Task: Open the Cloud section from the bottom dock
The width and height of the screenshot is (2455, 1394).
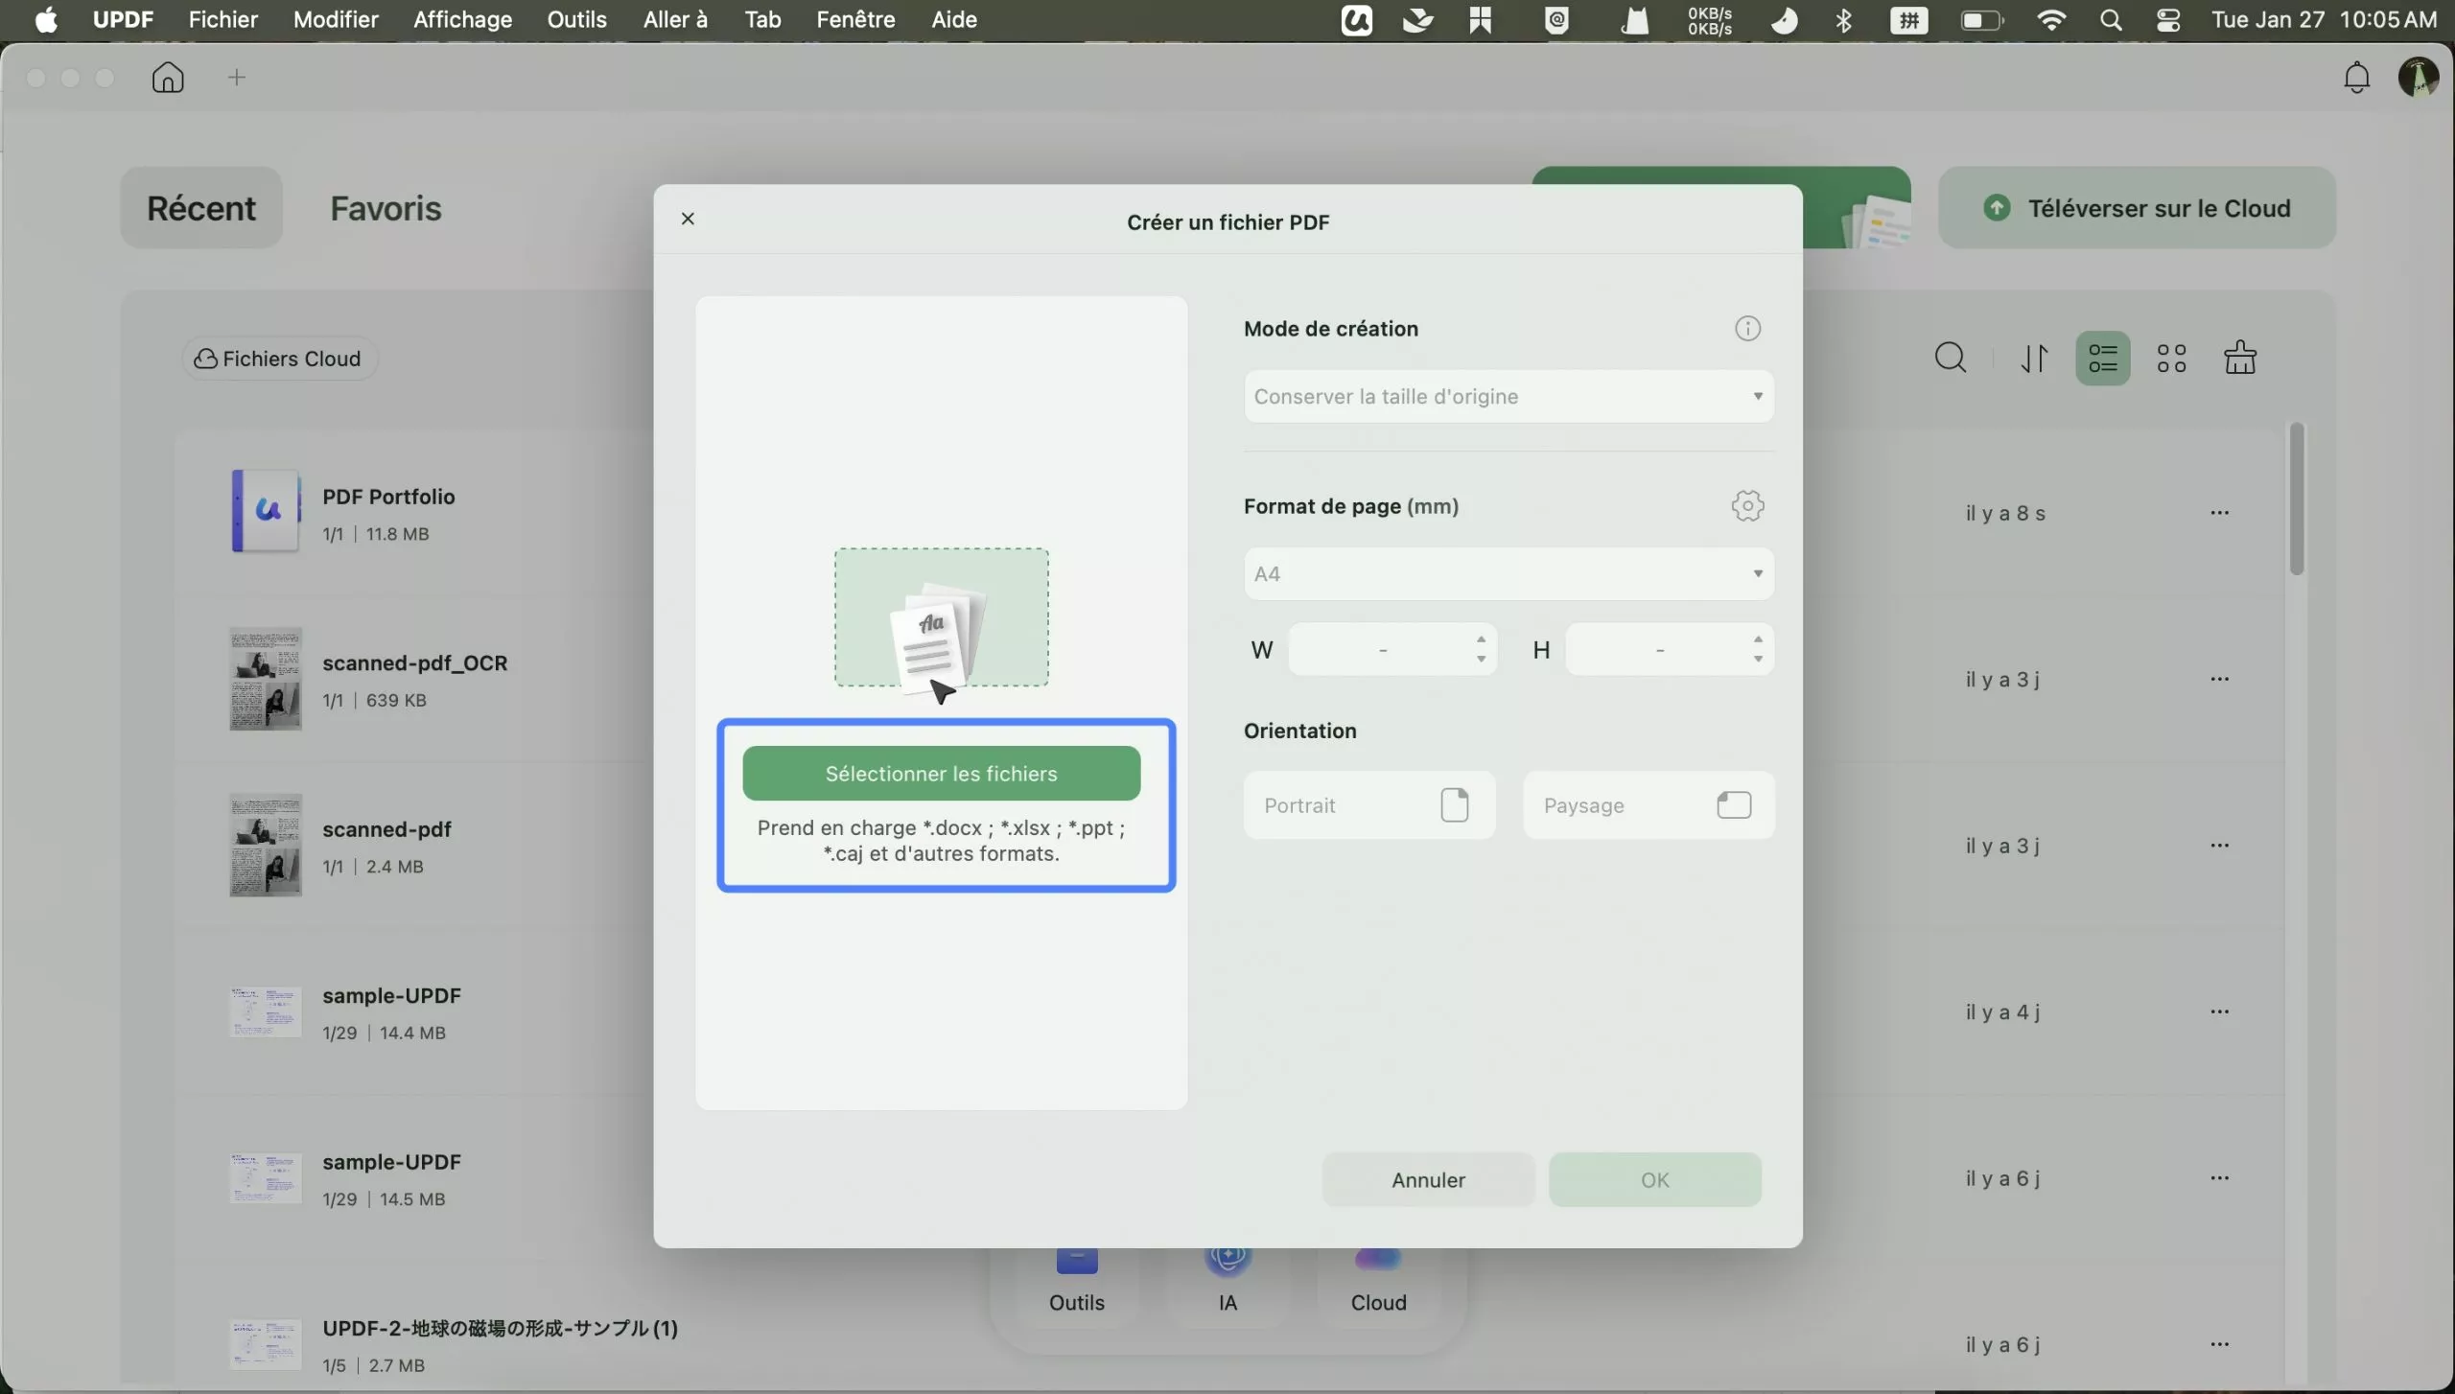Action: pos(1377,1275)
